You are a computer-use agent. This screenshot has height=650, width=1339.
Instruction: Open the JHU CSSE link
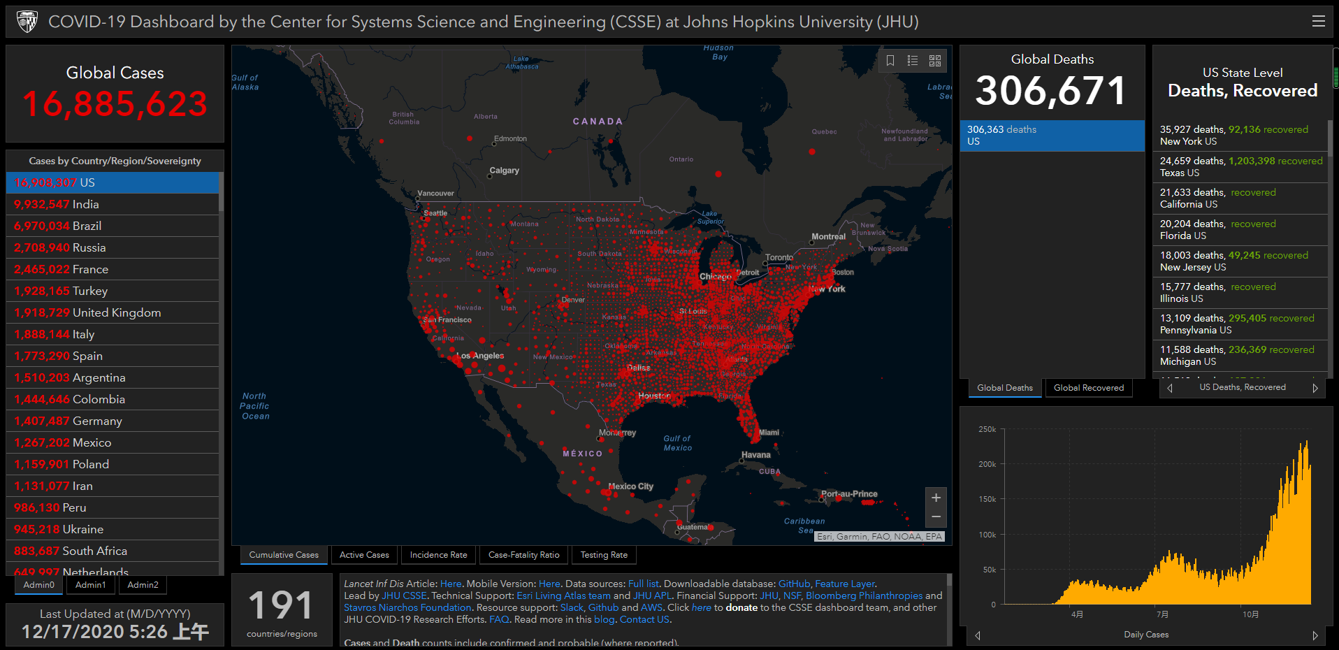(x=404, y=595)
